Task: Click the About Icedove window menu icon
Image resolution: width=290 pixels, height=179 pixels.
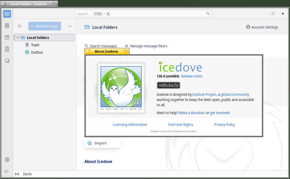Action: click(x=88, y=51)
